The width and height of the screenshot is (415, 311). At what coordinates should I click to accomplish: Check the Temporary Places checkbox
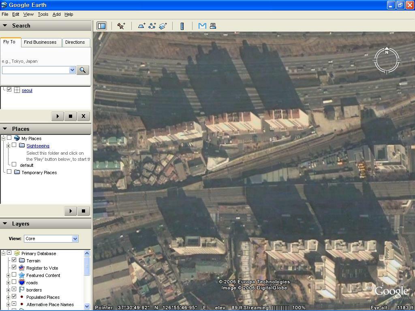[x=9, y=172]
